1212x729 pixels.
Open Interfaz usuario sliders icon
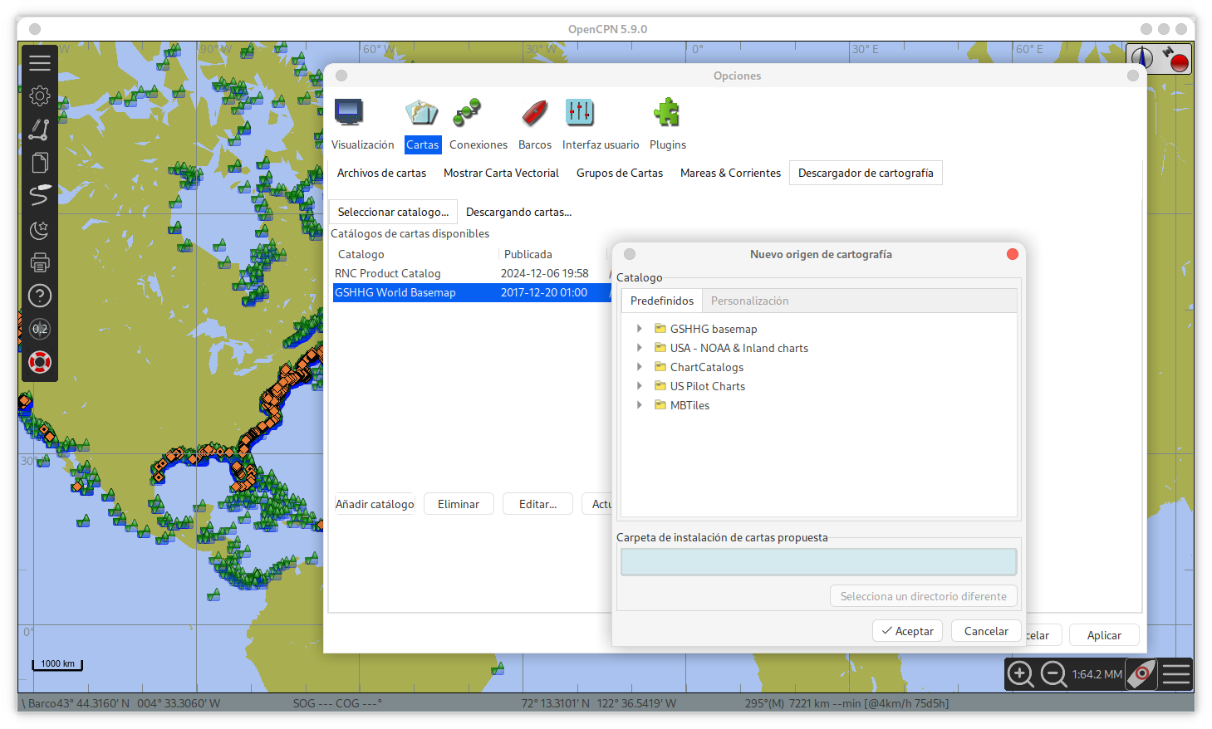tap(580, 112)
